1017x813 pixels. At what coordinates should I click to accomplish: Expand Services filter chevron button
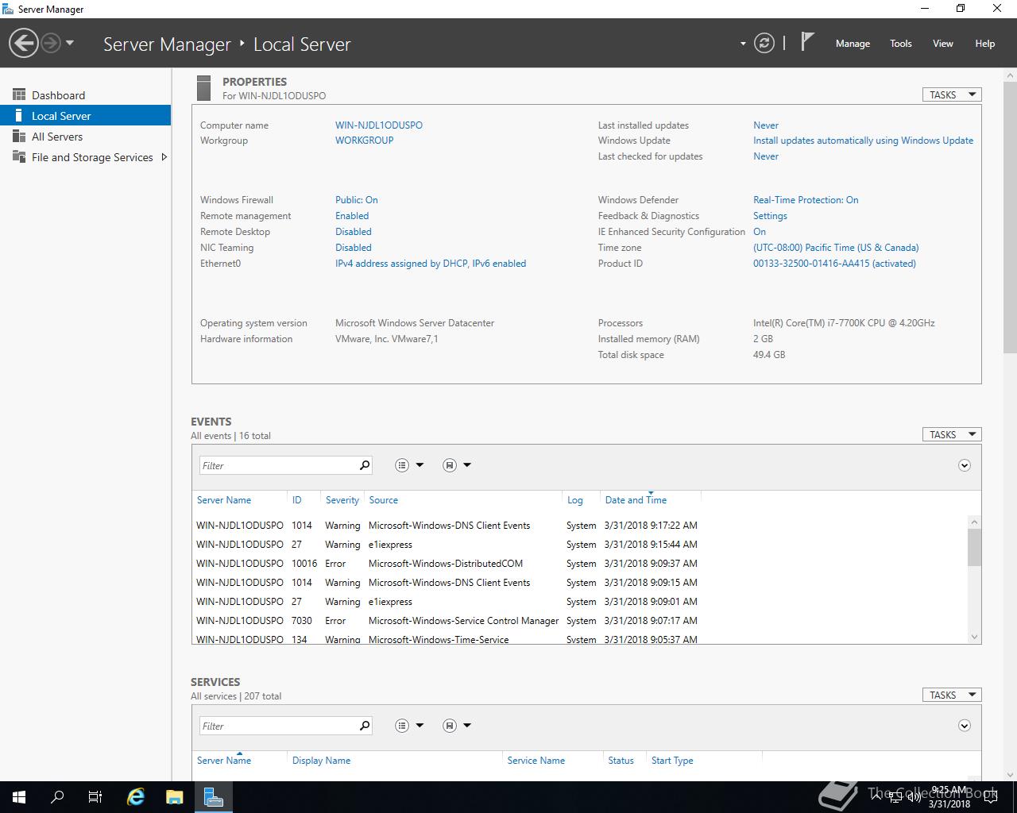965,726
